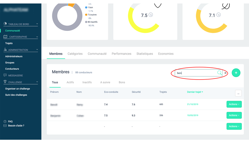This screenshot has height=143, width=249.
Task: Click the Nom column header
Action: point(79,92)
